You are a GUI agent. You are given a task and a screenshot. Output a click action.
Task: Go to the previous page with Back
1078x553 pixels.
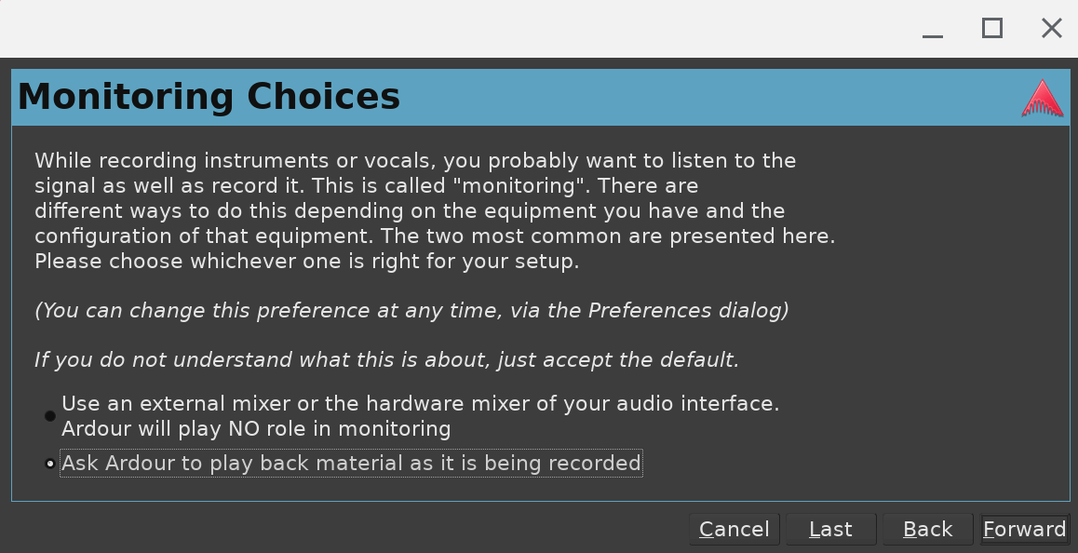click(x=927, y=530)
